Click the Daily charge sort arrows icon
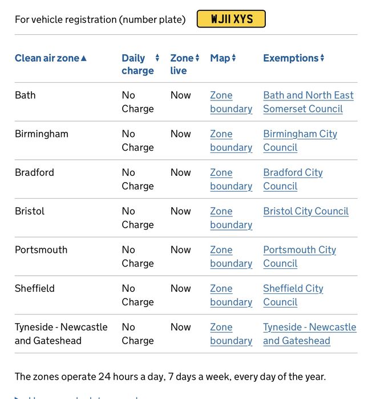Viewport: 376px width, 399px height. 157,58
